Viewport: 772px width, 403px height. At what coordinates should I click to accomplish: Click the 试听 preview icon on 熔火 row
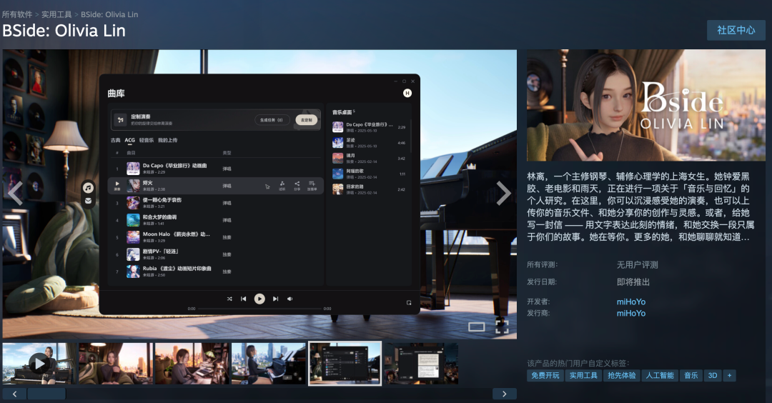coord(282,186)
